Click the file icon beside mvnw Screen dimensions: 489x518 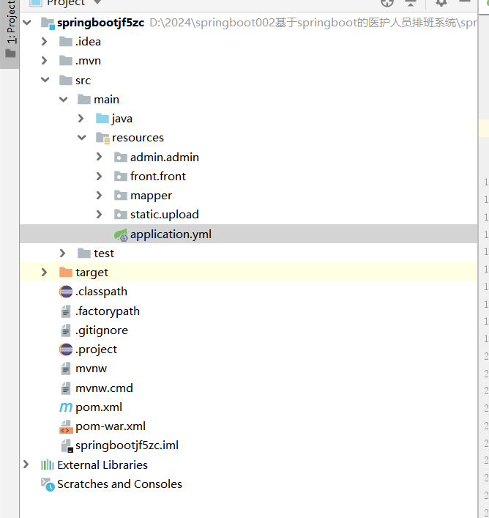point(66,369)
